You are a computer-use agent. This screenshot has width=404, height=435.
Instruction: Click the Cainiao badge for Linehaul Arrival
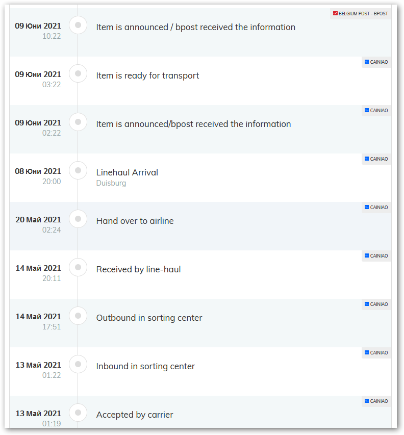click(x=376, y=159)
